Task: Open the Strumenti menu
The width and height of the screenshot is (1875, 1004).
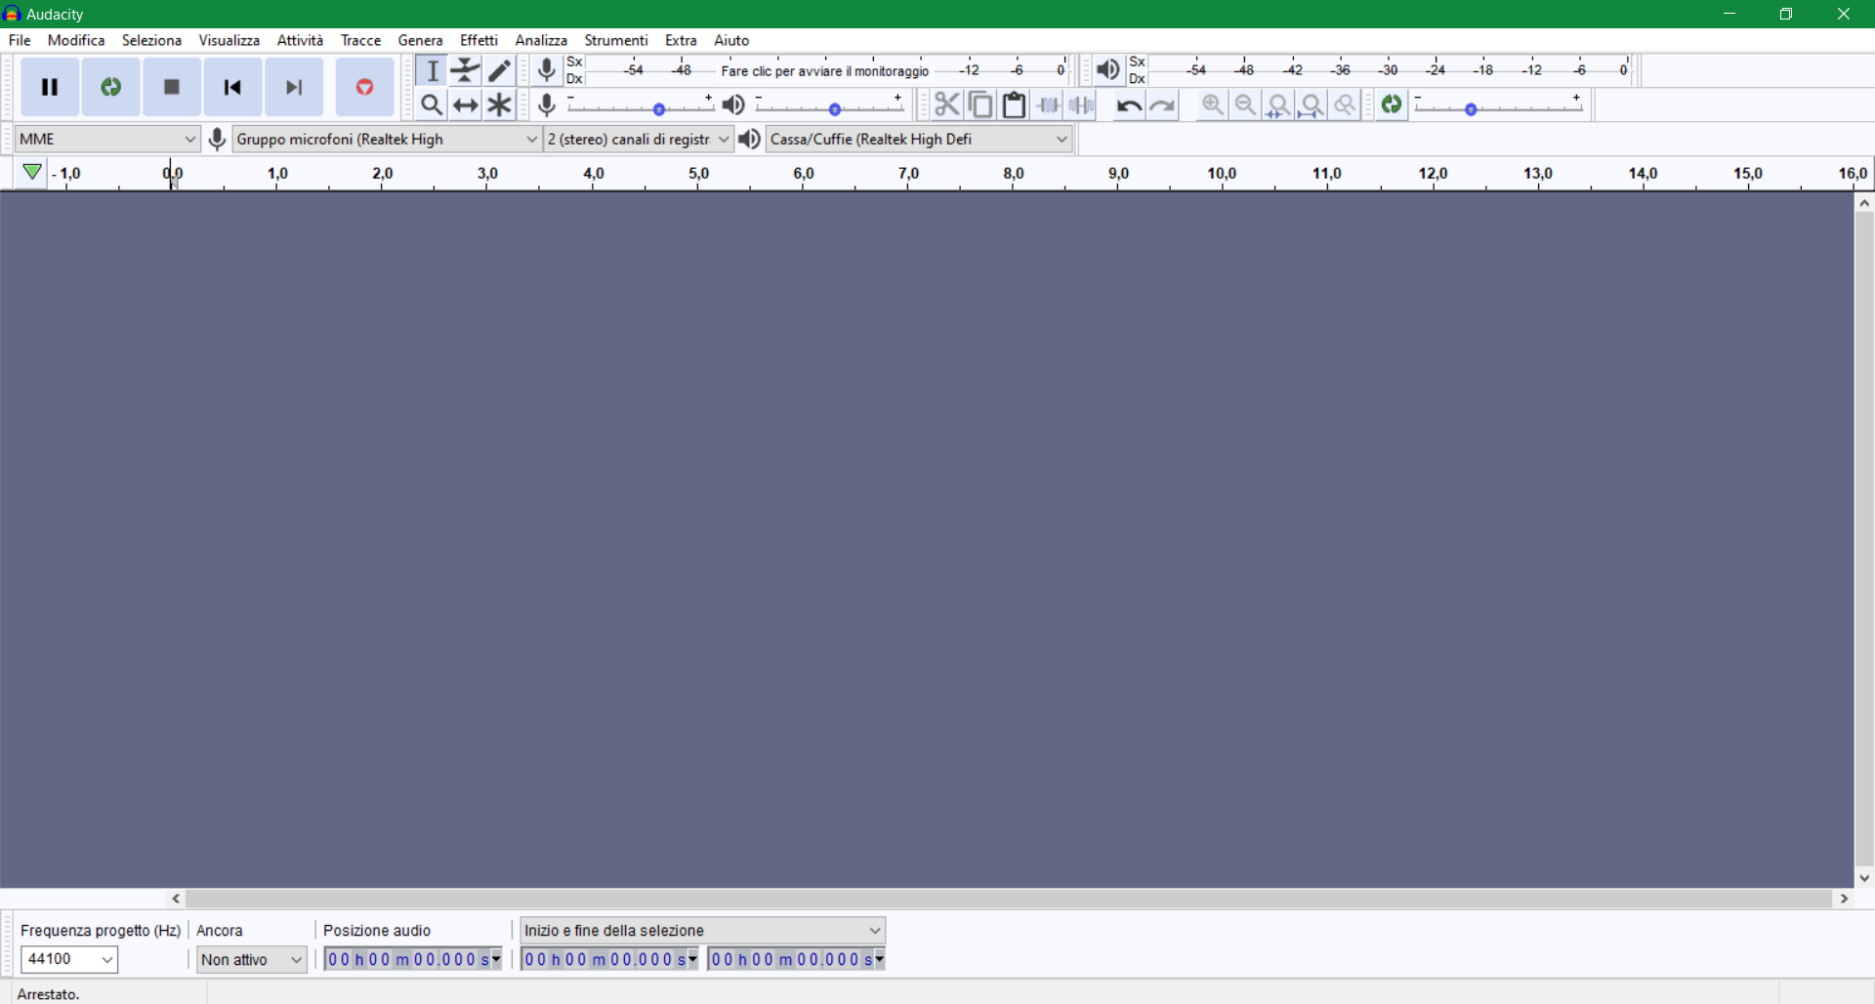Action: (x=616, y=40)
